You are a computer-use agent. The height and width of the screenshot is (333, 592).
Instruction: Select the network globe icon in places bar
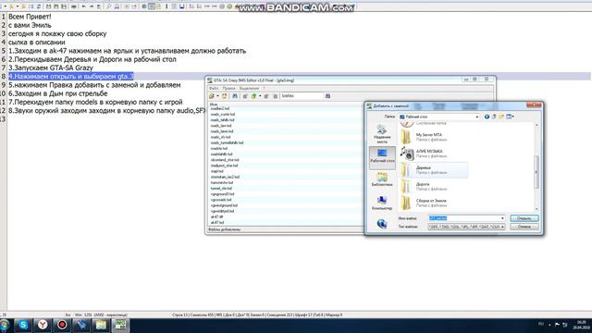tap(382, 224)
